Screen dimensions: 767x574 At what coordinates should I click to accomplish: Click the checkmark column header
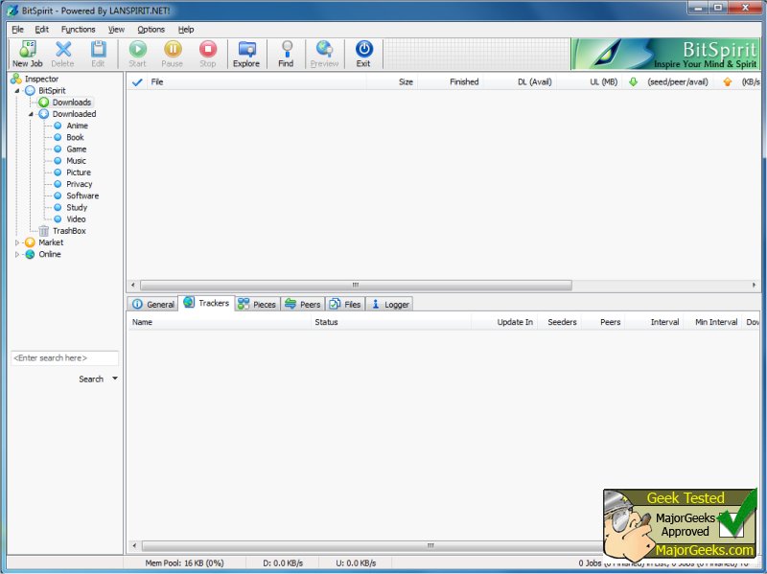pyautogui.click(x=137, y=82)
